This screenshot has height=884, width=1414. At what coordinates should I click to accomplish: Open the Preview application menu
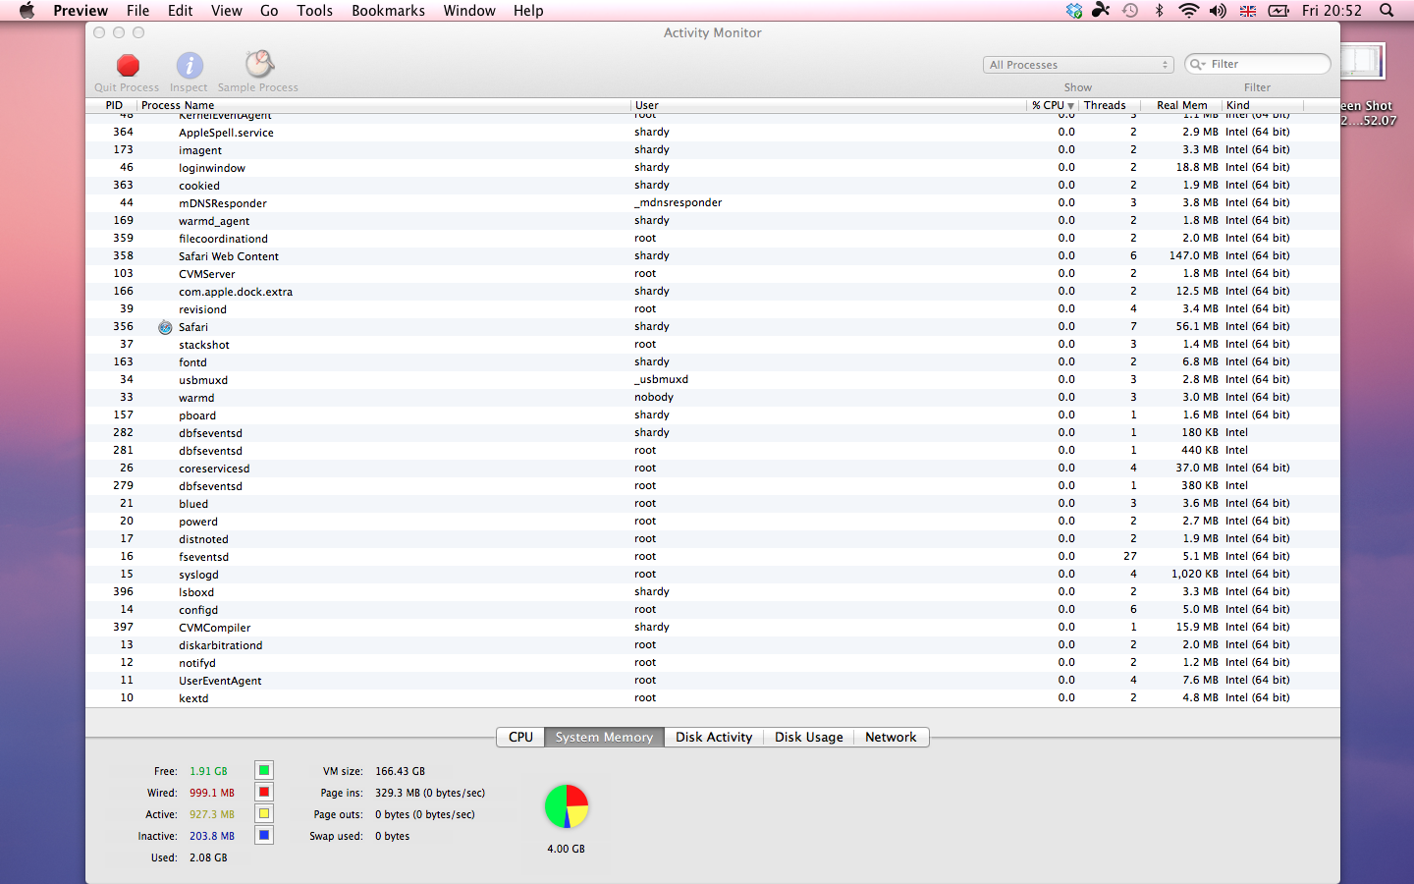(x=81, y=11)
